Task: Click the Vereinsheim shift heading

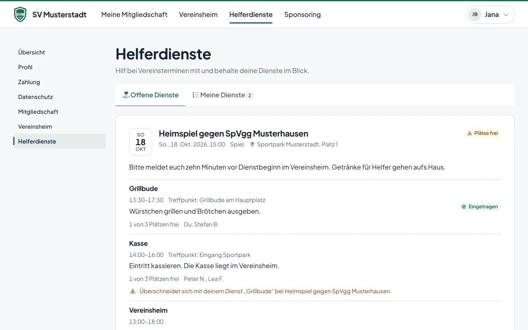Action: [x=148, y=310]
